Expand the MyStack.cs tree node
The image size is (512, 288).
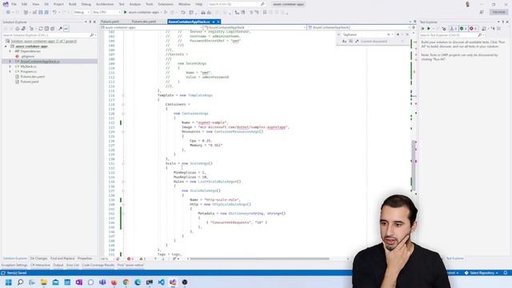point(10,66)
